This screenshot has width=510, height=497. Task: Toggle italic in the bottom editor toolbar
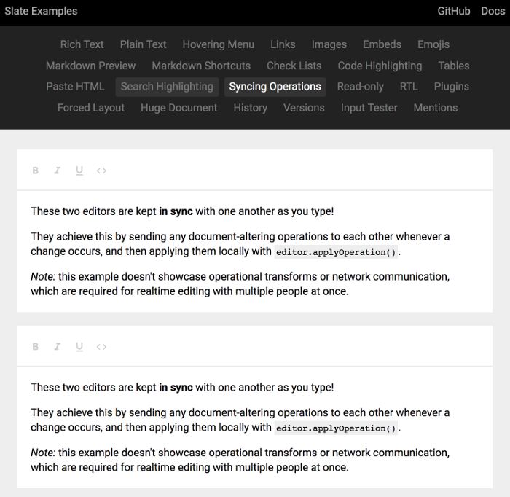(57, 347)
